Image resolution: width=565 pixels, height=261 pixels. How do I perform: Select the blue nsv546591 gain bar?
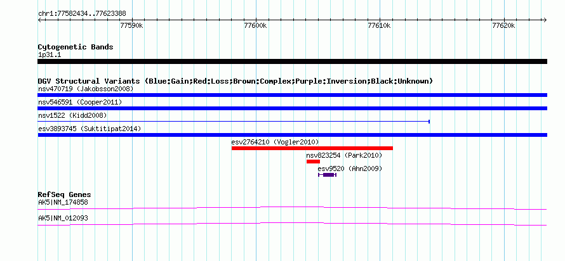292,108
